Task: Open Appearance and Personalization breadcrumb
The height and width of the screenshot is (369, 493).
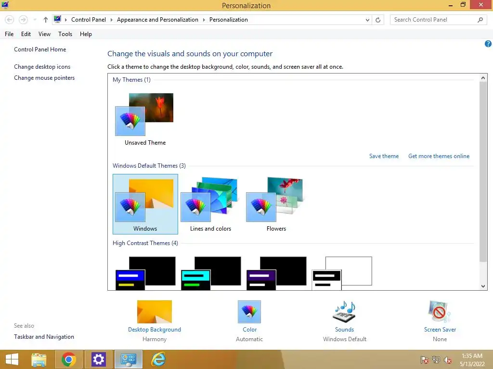Action: 157,19
